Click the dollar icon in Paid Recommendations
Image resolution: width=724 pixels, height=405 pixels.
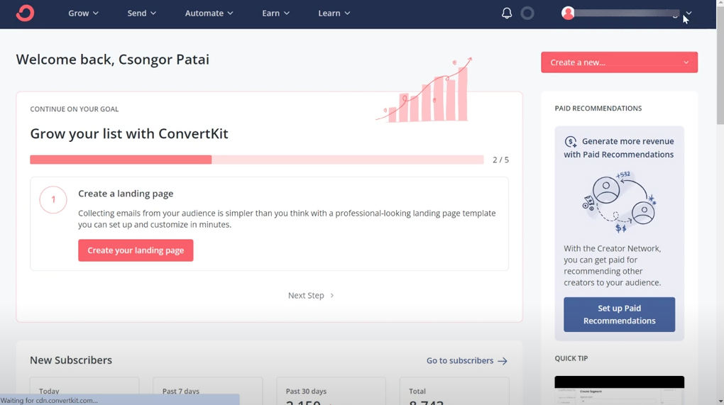(571, 142)
